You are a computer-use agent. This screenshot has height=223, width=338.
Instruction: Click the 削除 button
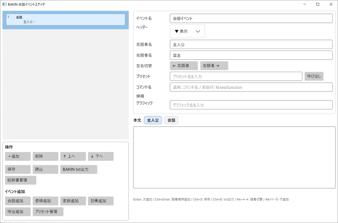(46, 156)
